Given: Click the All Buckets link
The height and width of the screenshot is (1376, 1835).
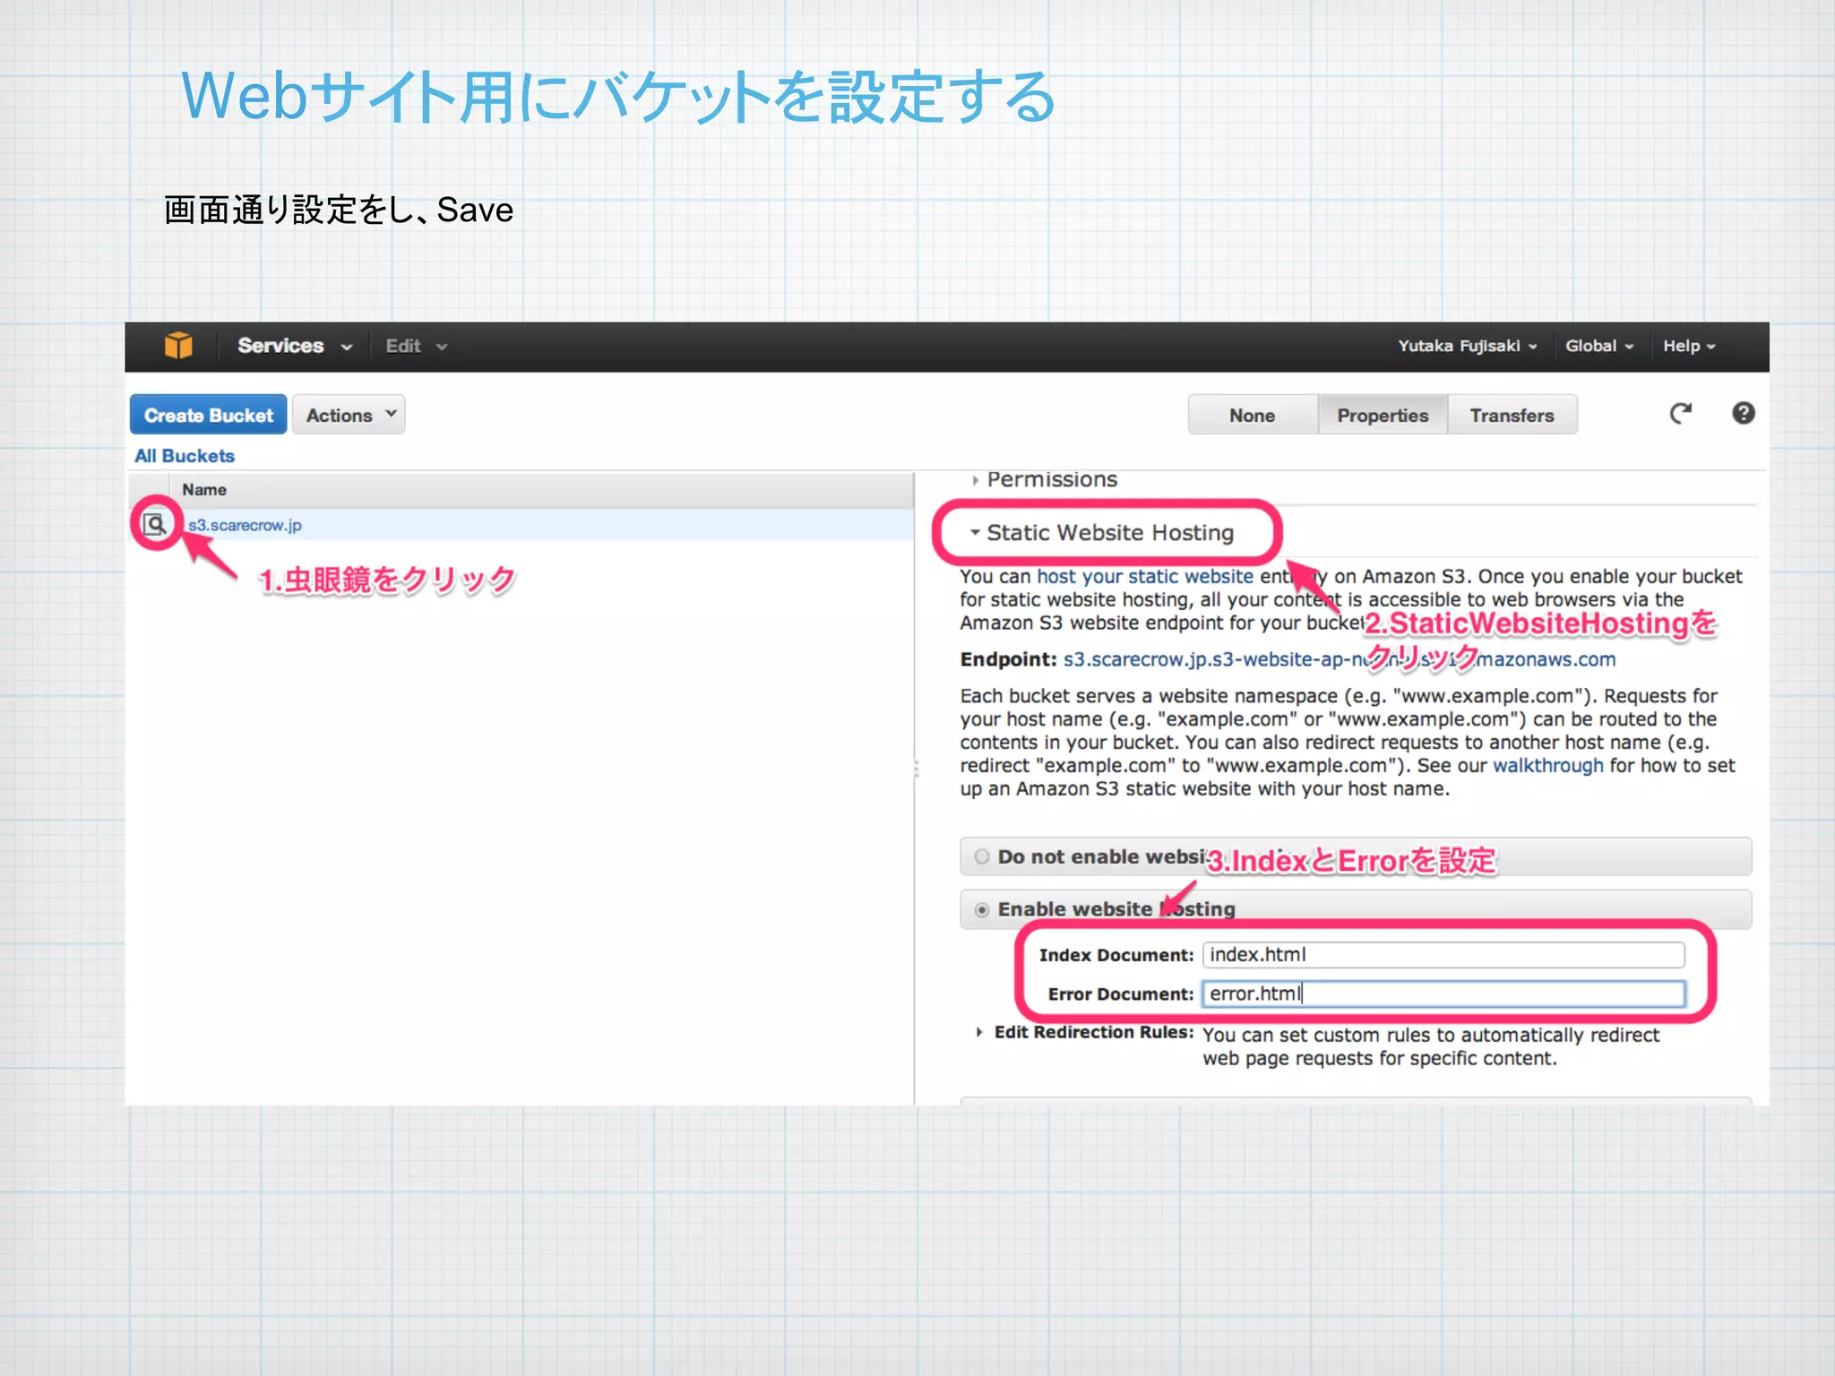Looking at the screenshot, I should (185, 456).
